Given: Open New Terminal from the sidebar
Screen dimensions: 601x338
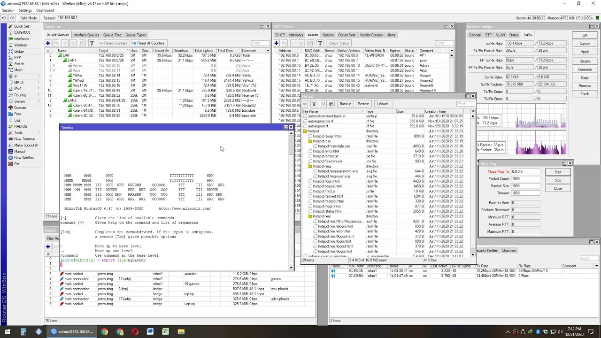Looking at the screenshot, I should [x=24, y=139].
